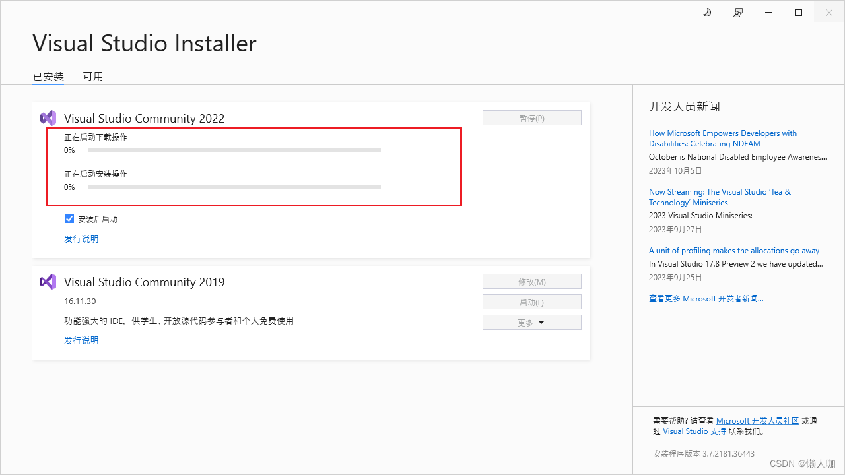Click the install progress bar
Viewport: 845px width, 475px height.
tap(234, 187)
